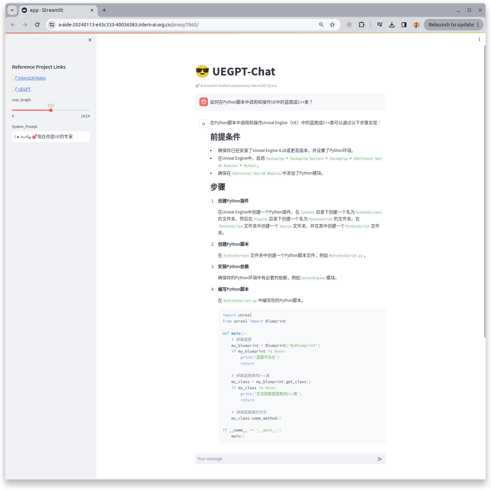This screenshot has height=490, width=491.
Task: Click the System_Prompt text field
Action: point(51,137)
